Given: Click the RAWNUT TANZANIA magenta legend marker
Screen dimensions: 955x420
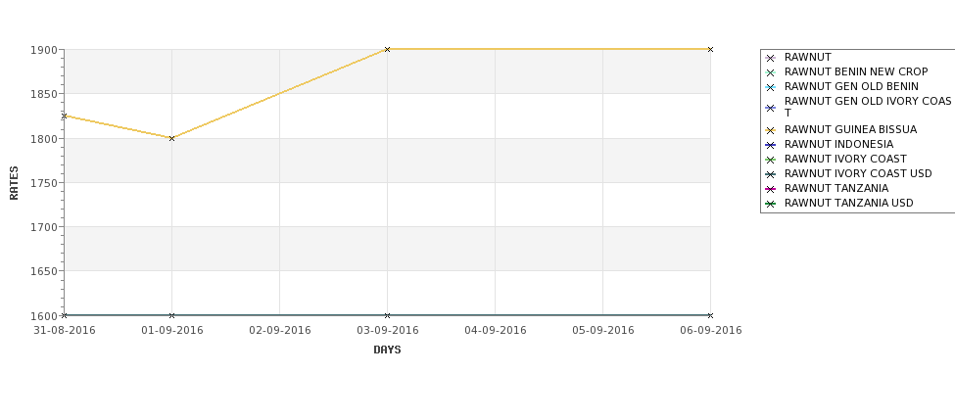Looking at the screenshot, I should tap(771, 189).
